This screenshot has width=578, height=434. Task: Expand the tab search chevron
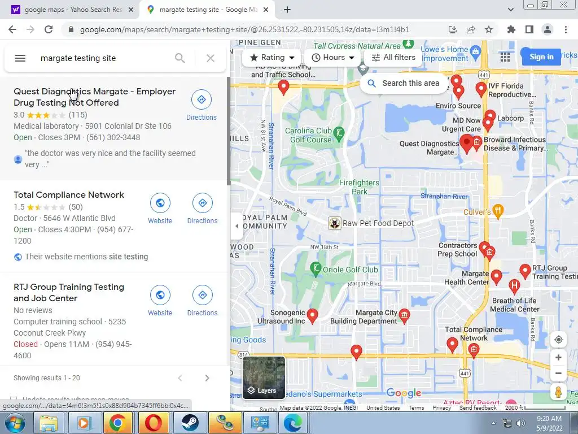[511, 10]
